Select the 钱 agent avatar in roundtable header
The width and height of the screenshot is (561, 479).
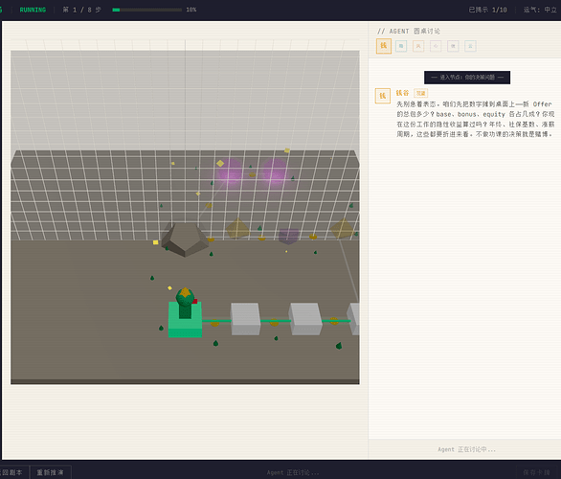pyautogui.click(x=384, y=46)
